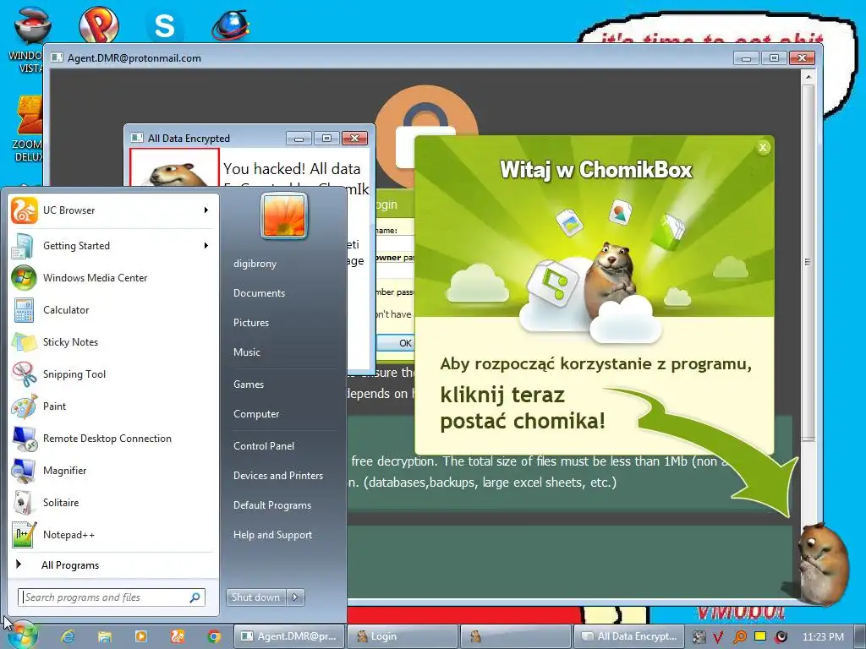Switch to the unlabeled hamster taskbar button
Viewport: 866px width, 649px height.
(517, 636)
